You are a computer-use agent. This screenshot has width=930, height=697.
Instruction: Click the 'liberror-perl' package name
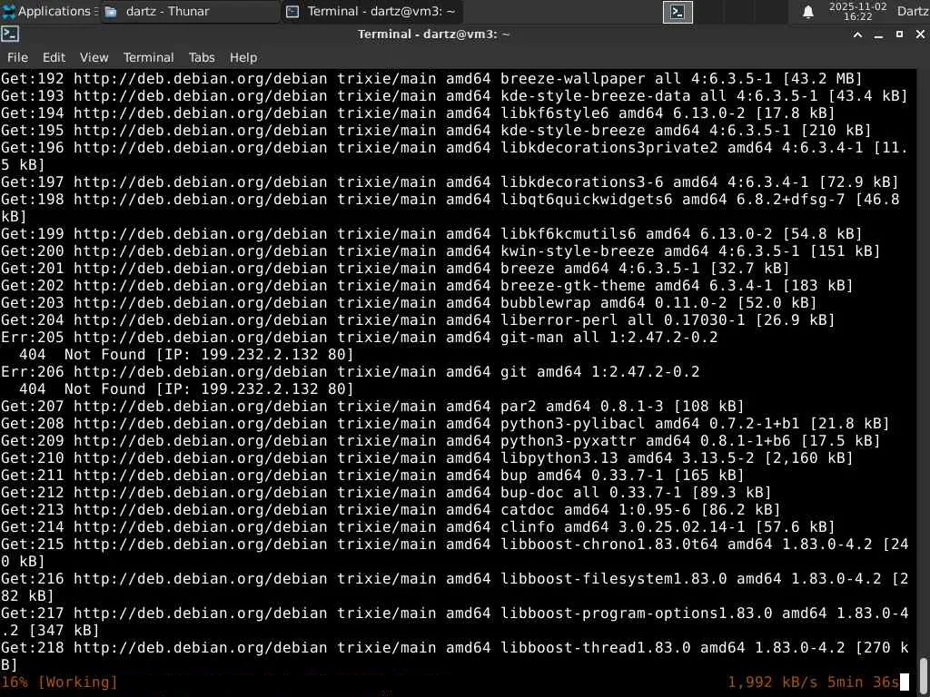[559, 320]
